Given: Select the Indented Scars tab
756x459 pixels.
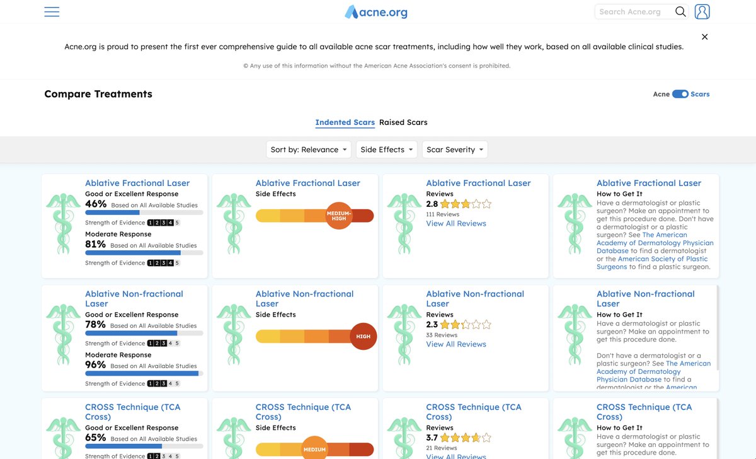Looking at the screenshot, I should pyautogui.click(x=345, y=122).
